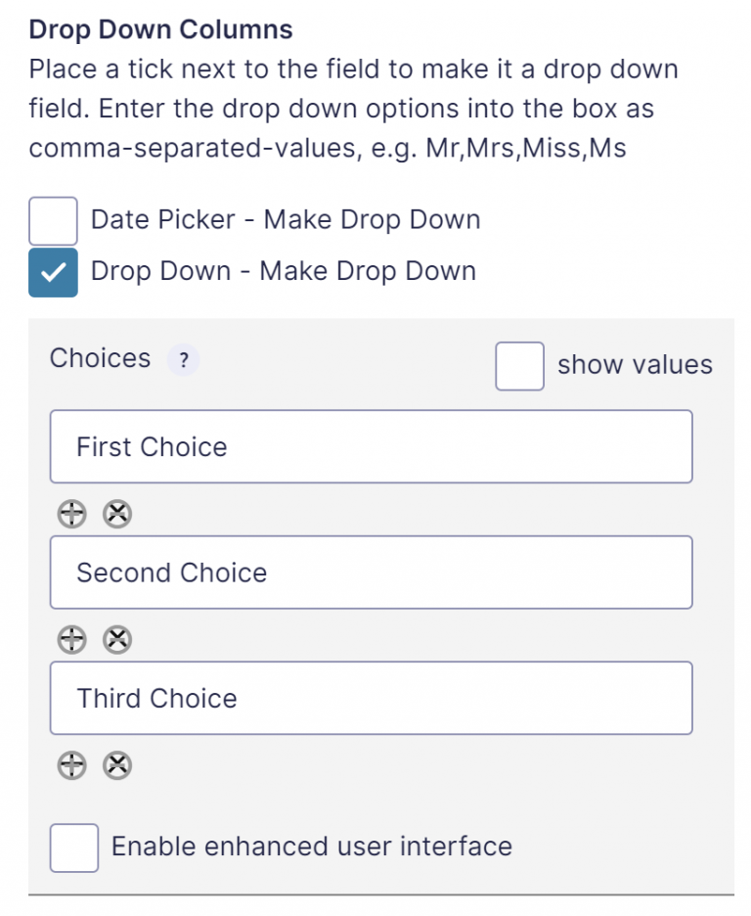Viewport: 751px width, 916px height.
Task: Remove the First Choice entry
Action: (x=117, y=514)
